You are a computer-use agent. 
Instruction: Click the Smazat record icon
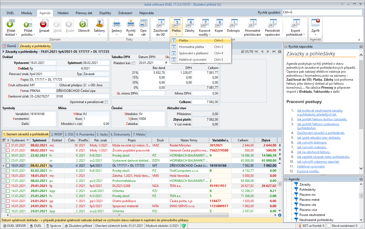point(44,24)
